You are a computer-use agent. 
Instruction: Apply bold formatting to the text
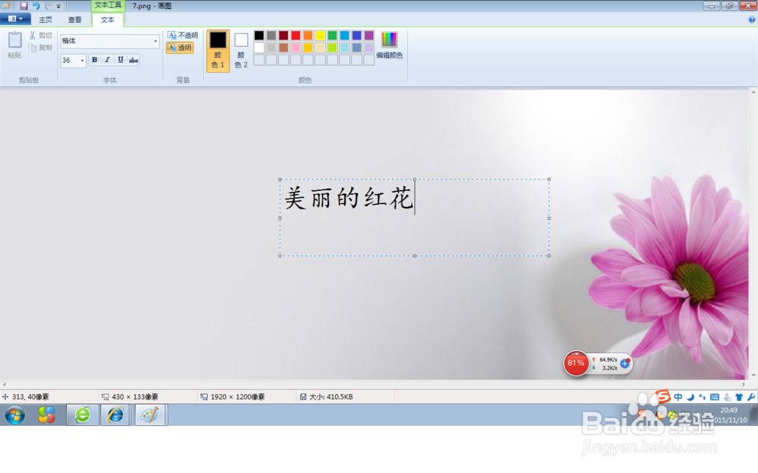click(95, 60)
